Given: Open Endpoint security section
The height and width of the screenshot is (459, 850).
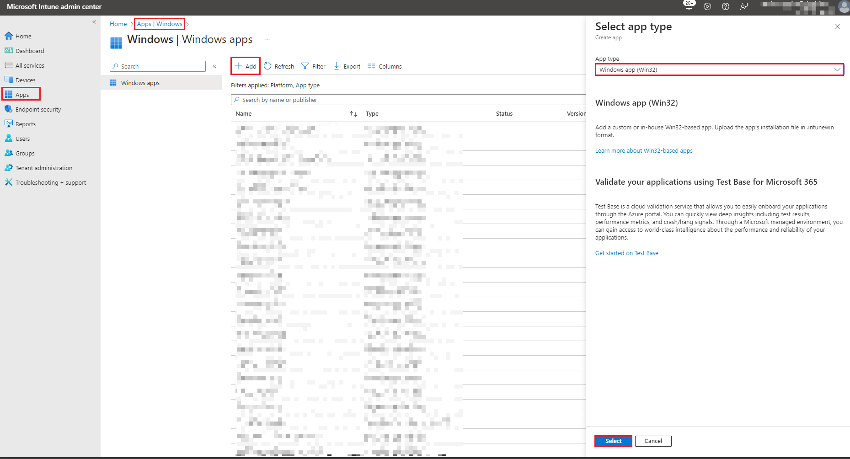Looking at the screenshot, I should [37, 109].
